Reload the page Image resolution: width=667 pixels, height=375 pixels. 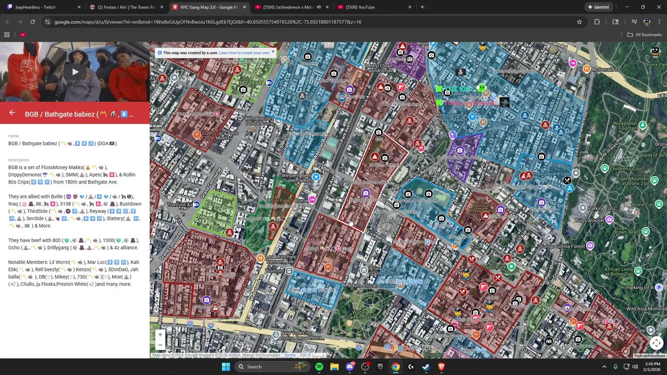click(x=32, y=22)
